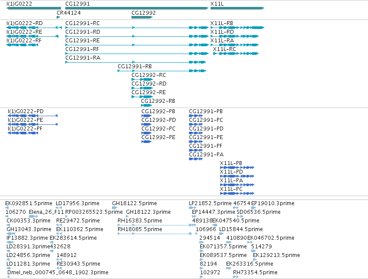Select the CG12991-PA protein label
Screen dimensions: 368x279
[206, 155]
